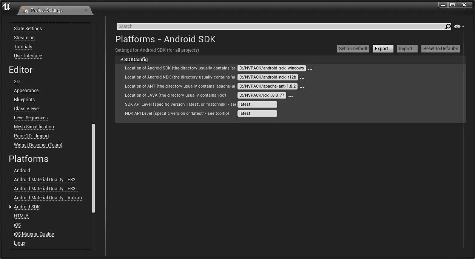Open Android Material Quality - ES2
Viewport: 475px width, 259px height.
pos(45,180)
